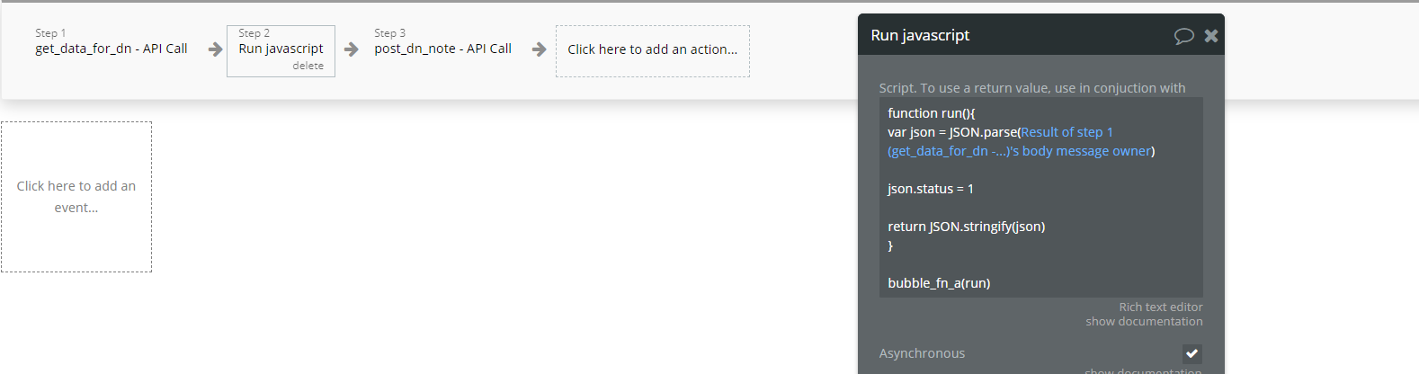Place cursor on the json.status = 1 line
The height and width of the screenshot is (374, 1419).
tap(931, 189)
